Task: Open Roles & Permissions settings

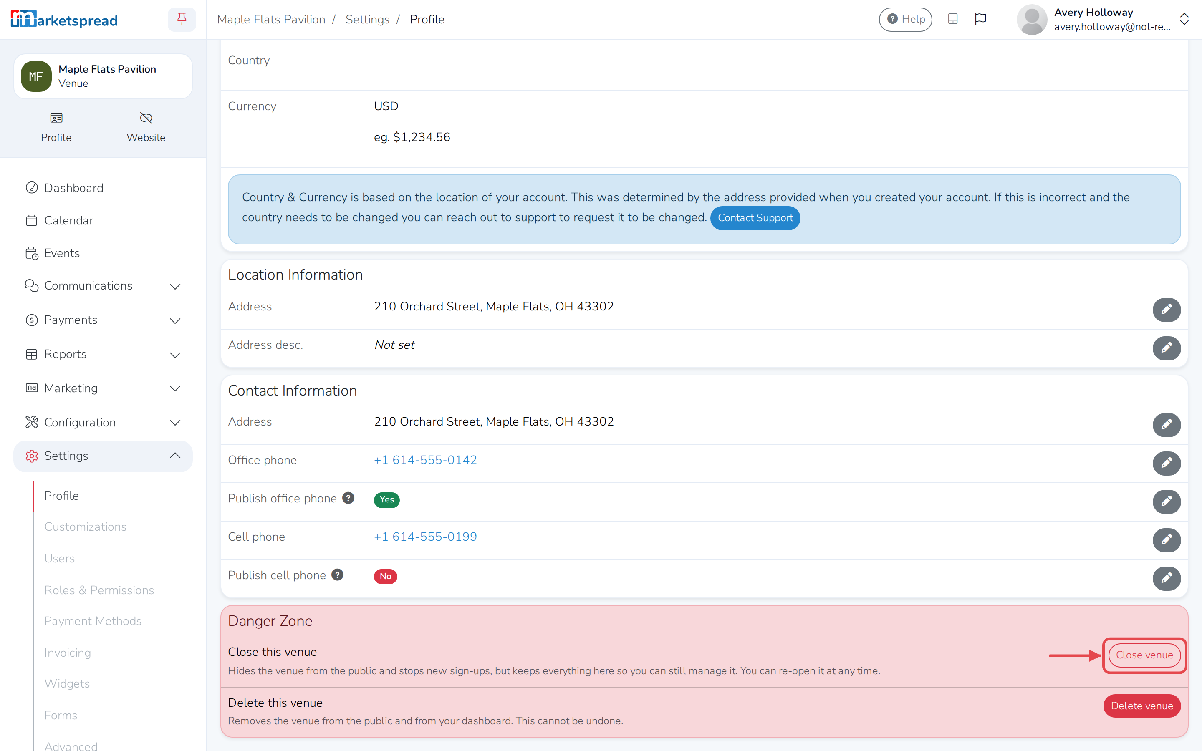Action: point(99,590)
